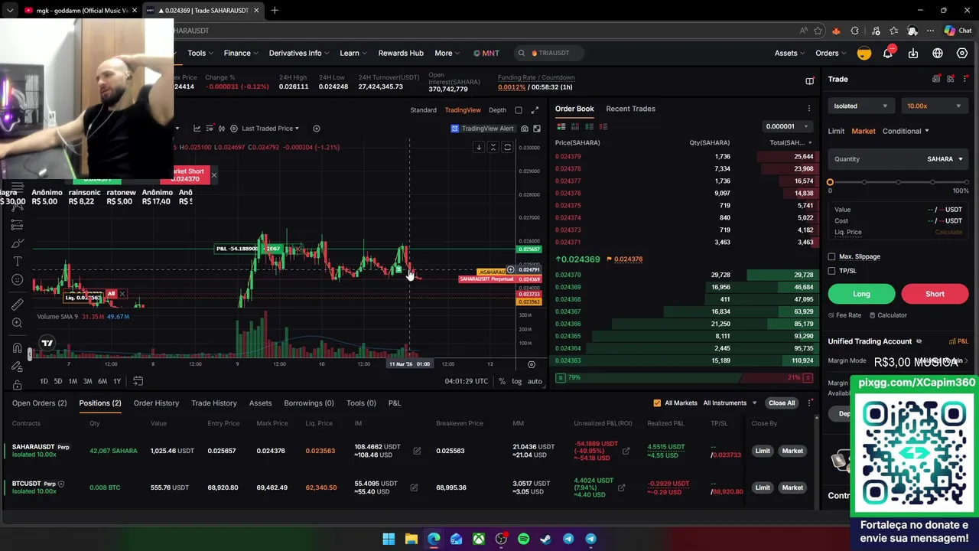Select the Ruler measure tool
This screenshot has height=551, width=979.
(18, 305)
